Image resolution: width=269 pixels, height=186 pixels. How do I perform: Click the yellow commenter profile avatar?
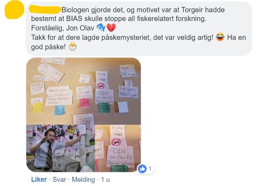coord(14,9)
